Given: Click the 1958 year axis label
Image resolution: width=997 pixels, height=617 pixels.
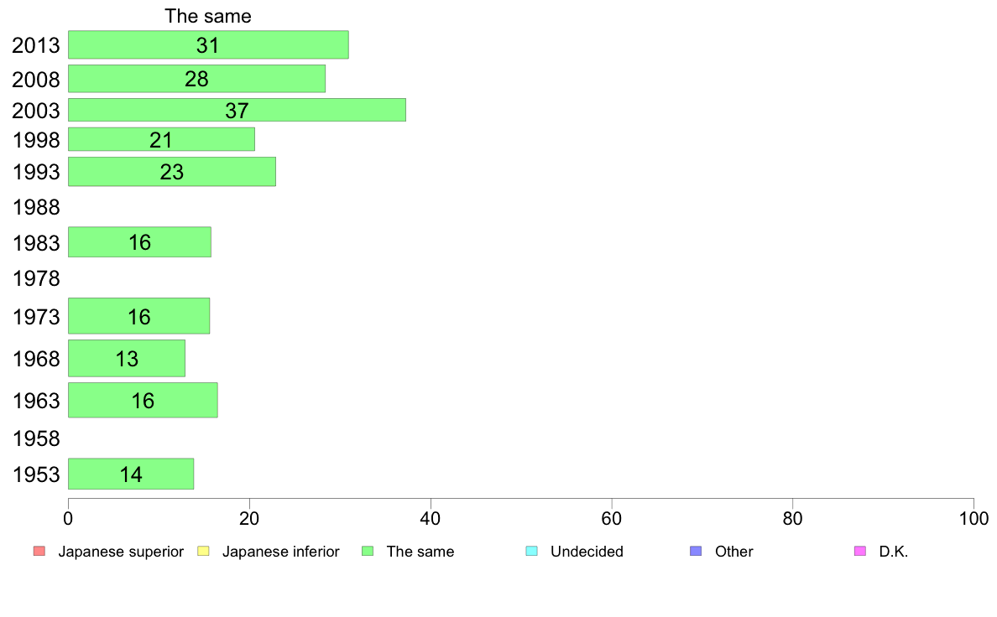Looking at the screenshot, I should [36, 438].
